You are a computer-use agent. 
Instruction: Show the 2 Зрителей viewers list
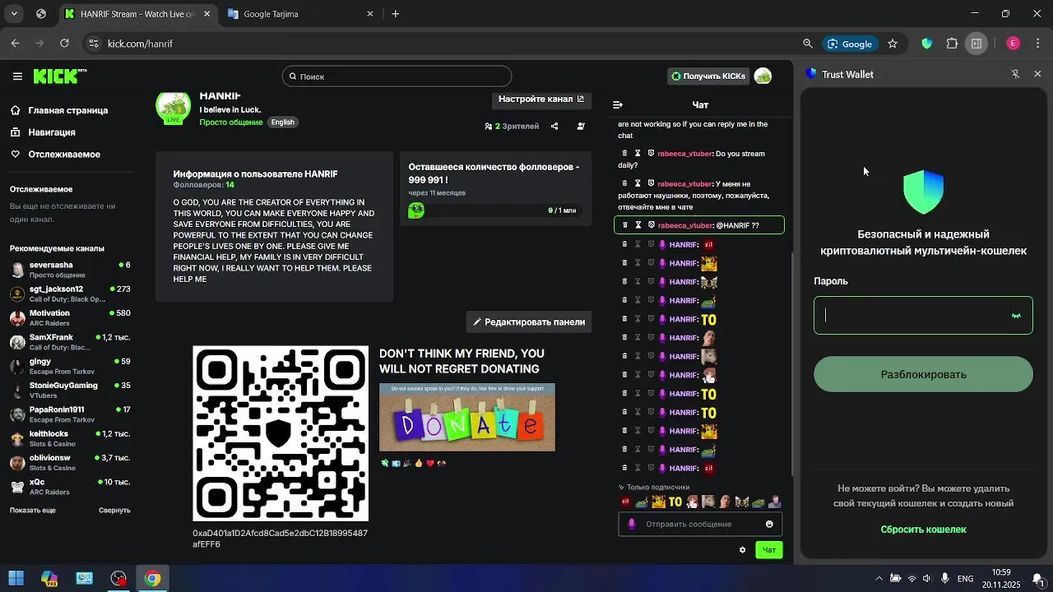513,127
